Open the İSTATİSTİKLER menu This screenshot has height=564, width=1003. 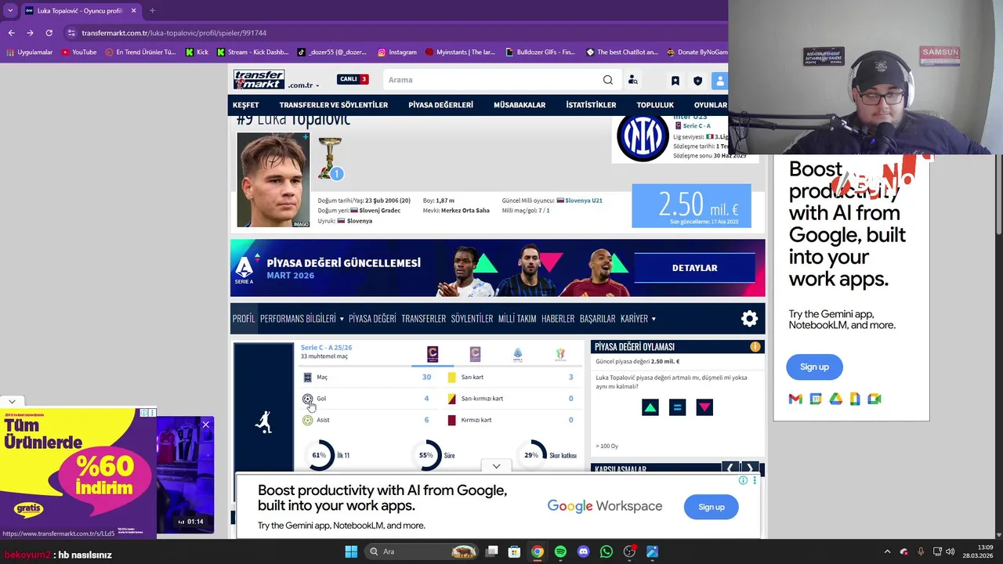(x=591, y=105)
